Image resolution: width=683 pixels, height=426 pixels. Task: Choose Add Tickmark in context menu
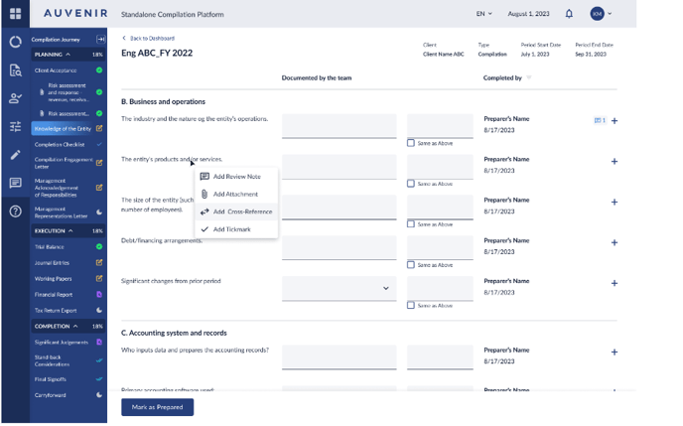pyautogui.click(x=231, y=229)
